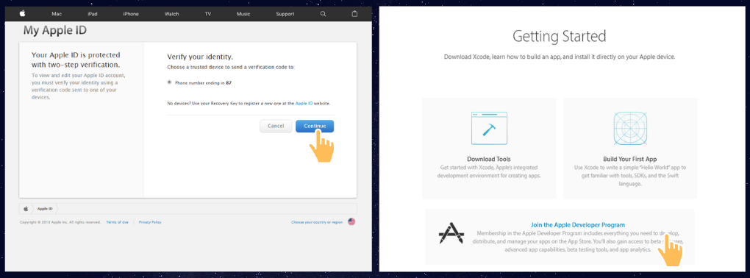Click the Apple icon in the footer breadcrumb
This screenshot has width=750, height=278.
click(x=26, y=209)
